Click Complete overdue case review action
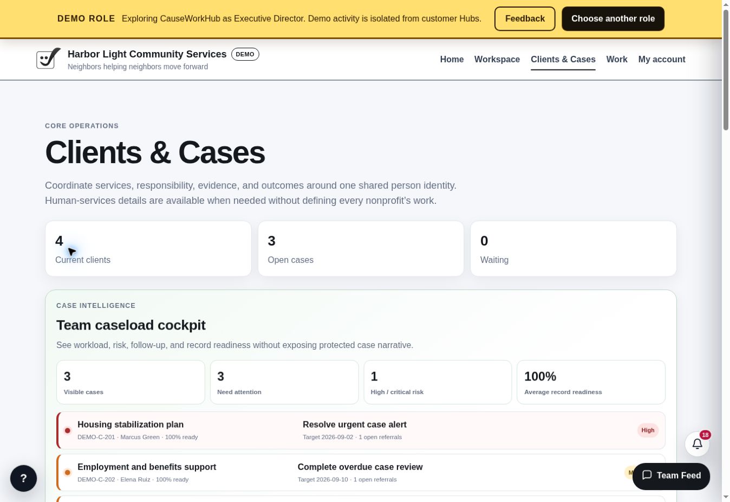The height and width of the screenshot is (502, 730). pyautogui.click(x=360, y=467)
